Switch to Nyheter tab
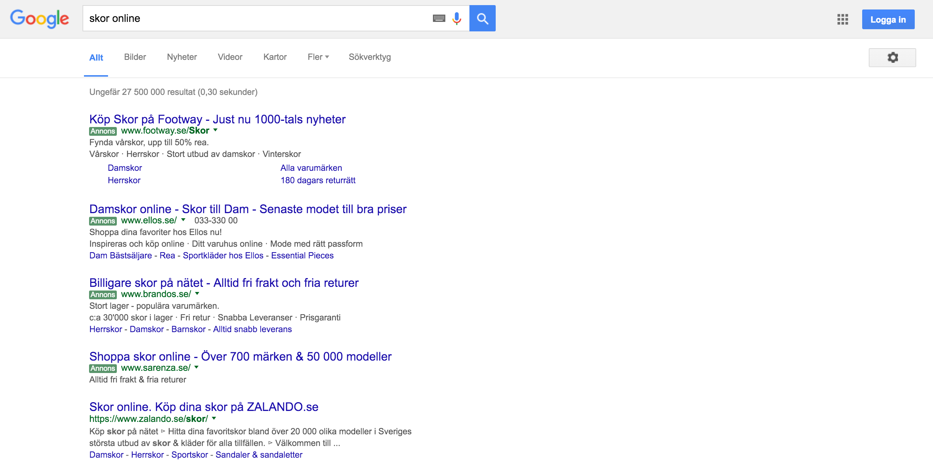 (182, 57)
